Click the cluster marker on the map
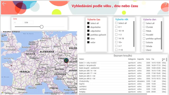The height and width of the screenshot is (95, 169). (x=66, y=60)
